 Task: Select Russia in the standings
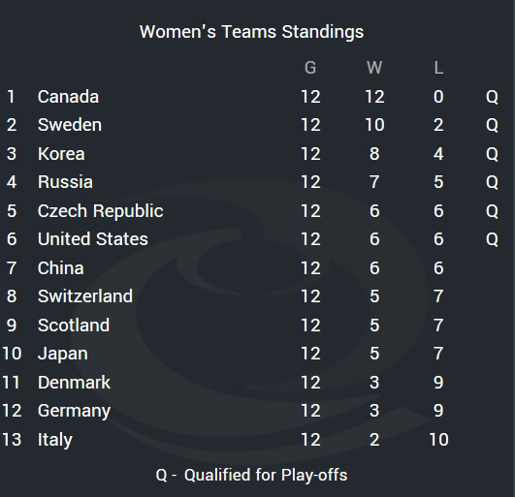tap(65, 182)
